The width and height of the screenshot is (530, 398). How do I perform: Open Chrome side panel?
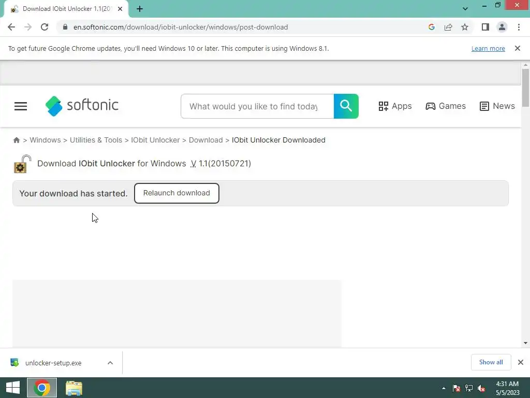[x=485, y=27]
